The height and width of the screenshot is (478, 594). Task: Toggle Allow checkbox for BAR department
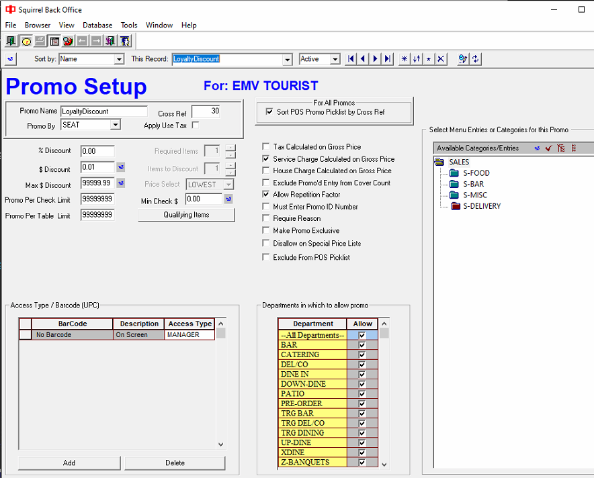[362, 345]
